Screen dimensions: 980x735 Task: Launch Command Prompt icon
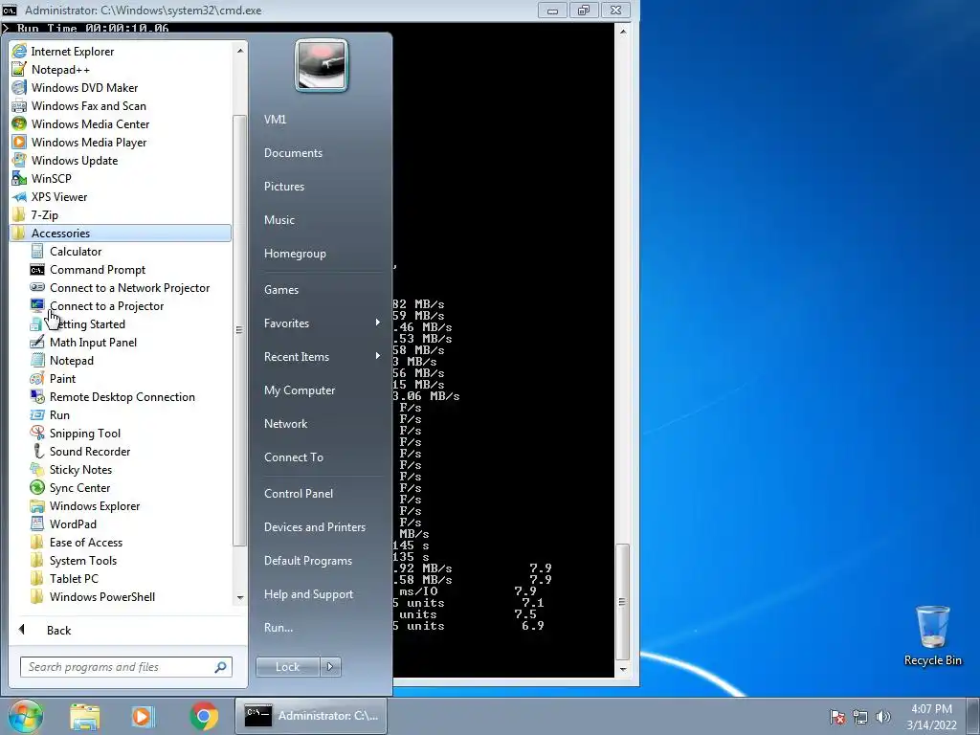coord(37,269)
